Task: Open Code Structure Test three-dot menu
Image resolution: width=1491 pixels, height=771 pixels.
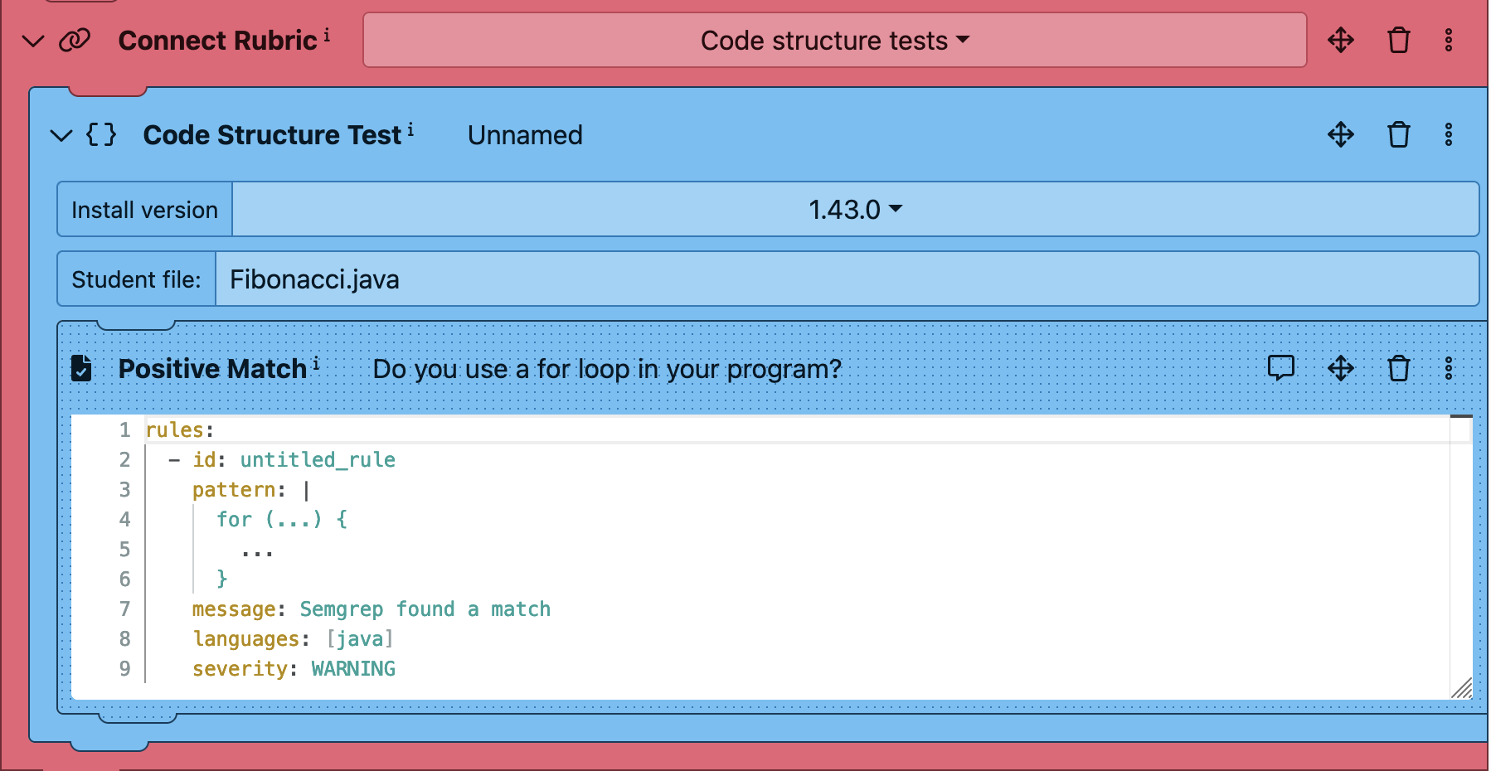Action: point(1448,134)
